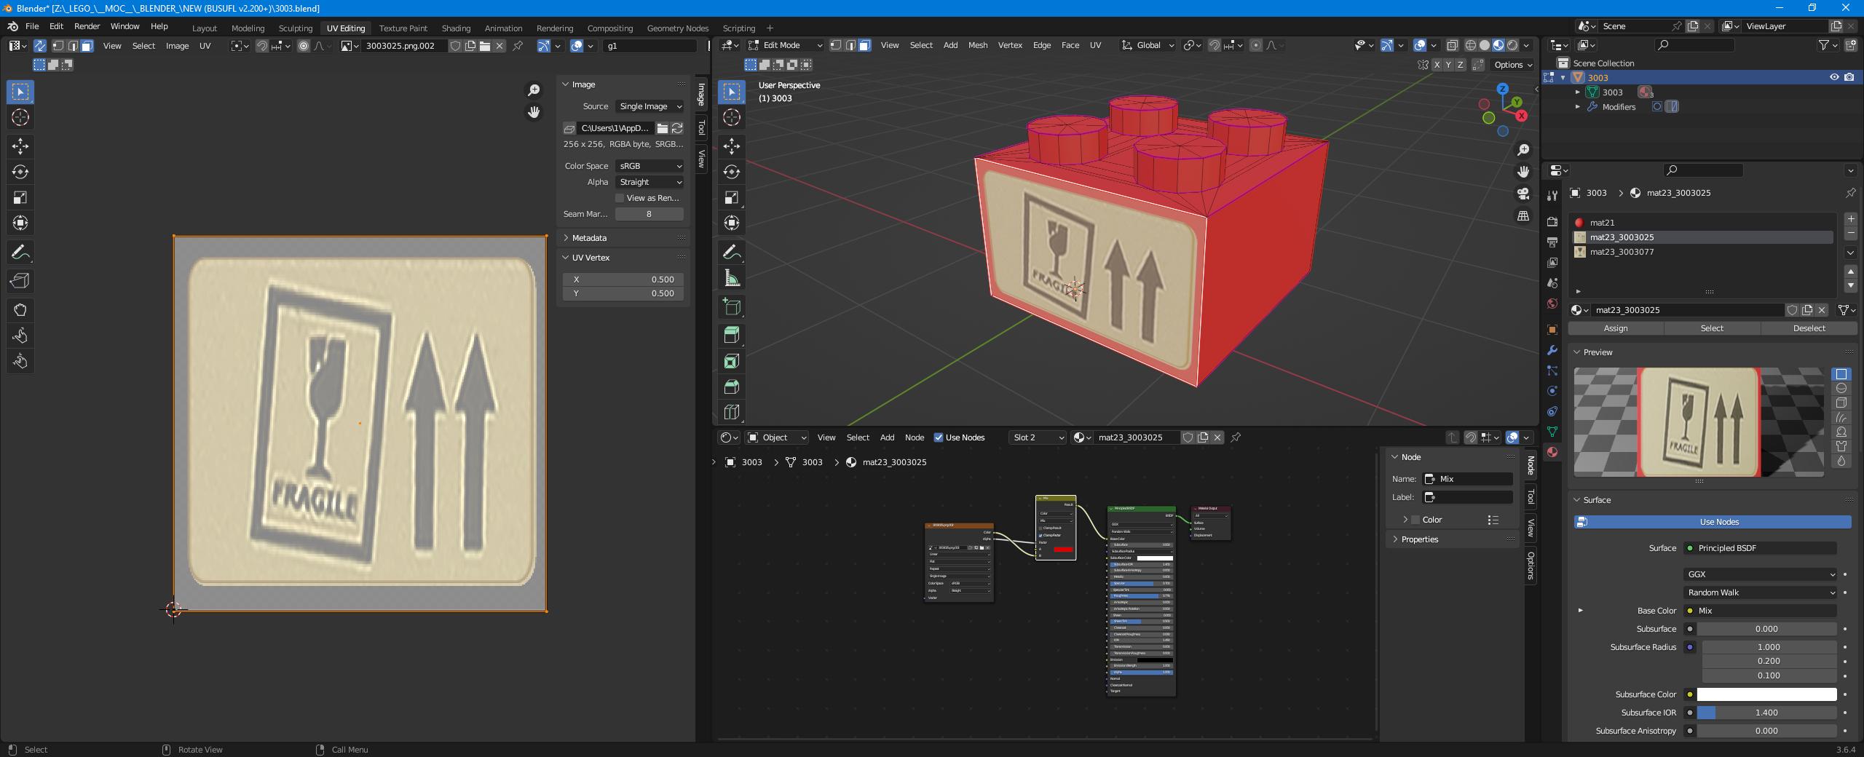Image resolution: width=1864 pixels, height=757 pixels.
Task: Click the Assign button
Action: pyautogui.click(x=1616, y=328)
